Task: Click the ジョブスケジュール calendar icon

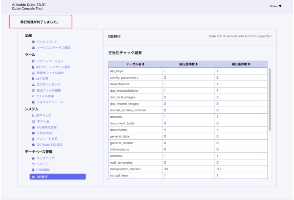Action: pyautogui.click(x=33, y=102)
